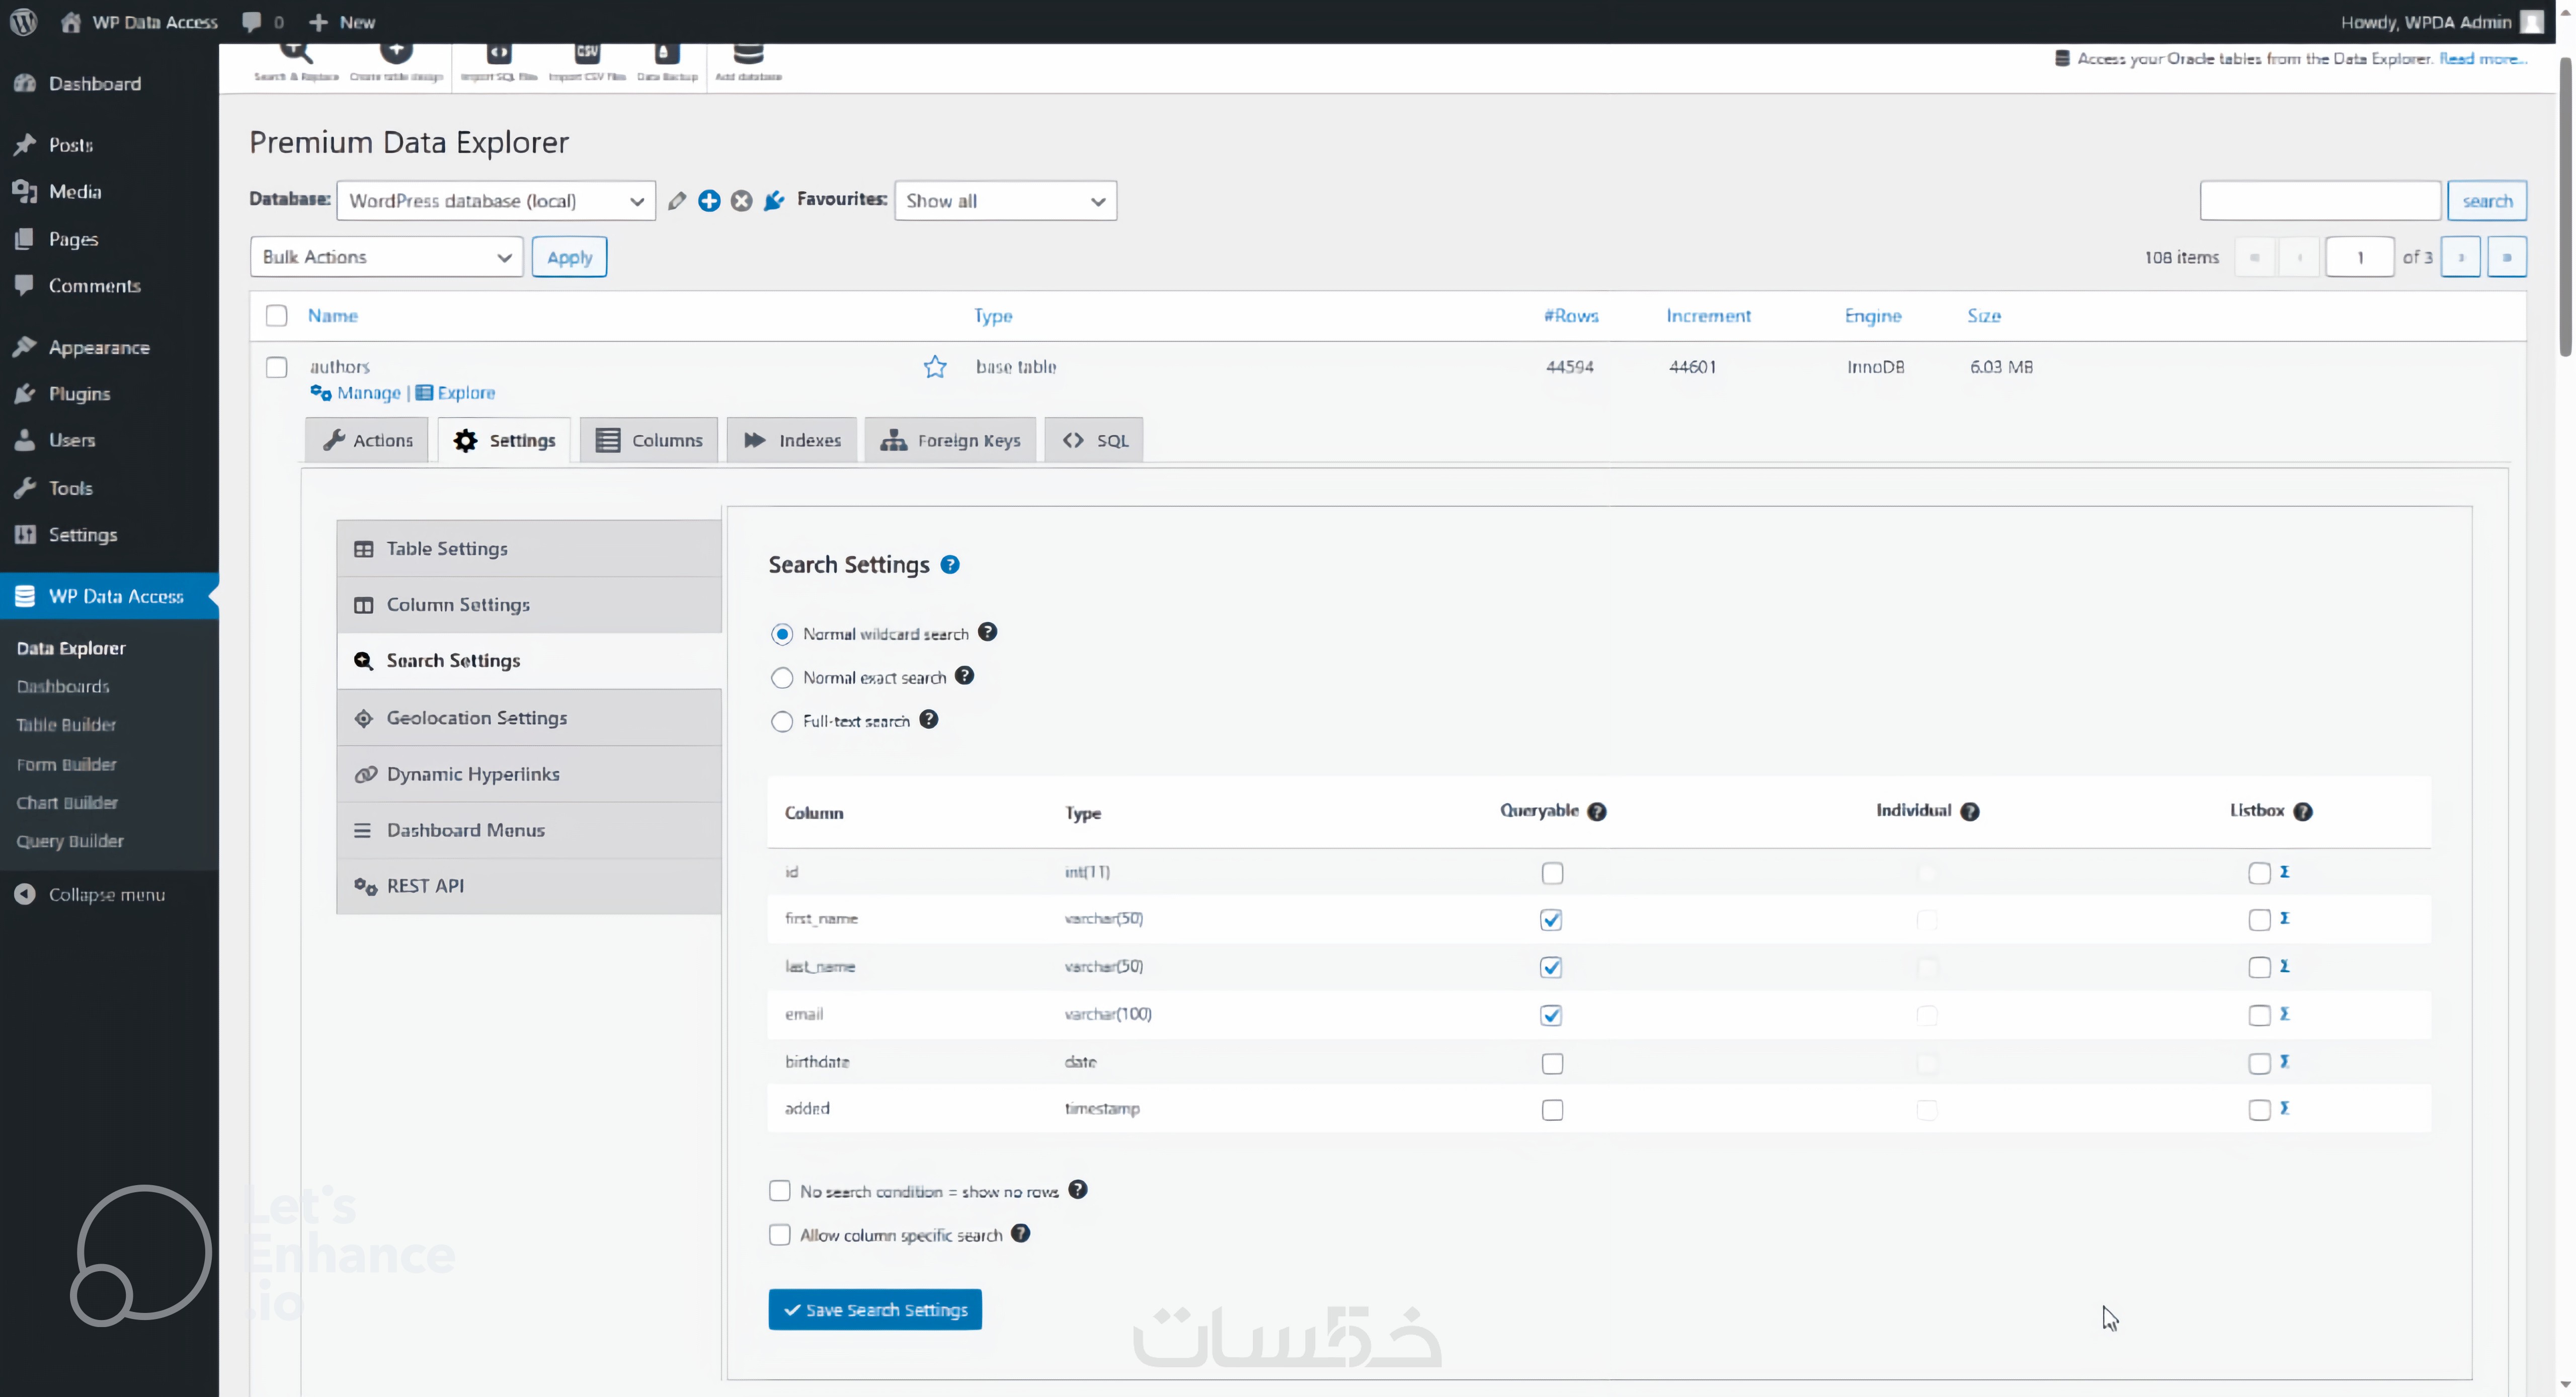2576x1397 pixels.
Task: Open Geolocation Settings in the side menu
Action: [476, 718]
